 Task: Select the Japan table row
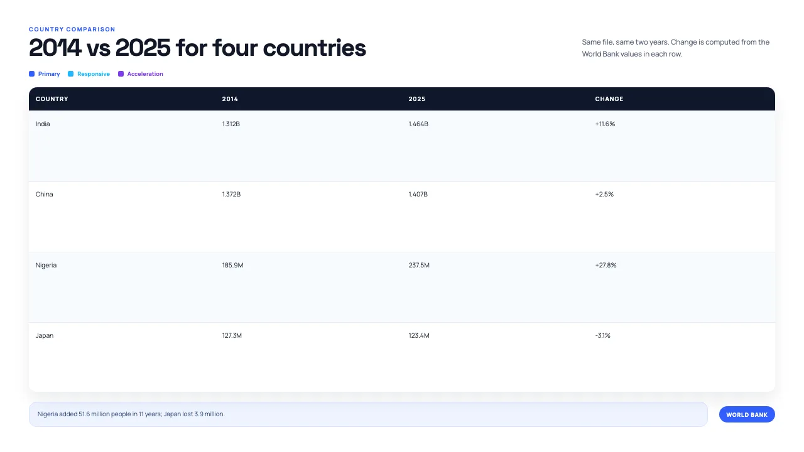402,357
